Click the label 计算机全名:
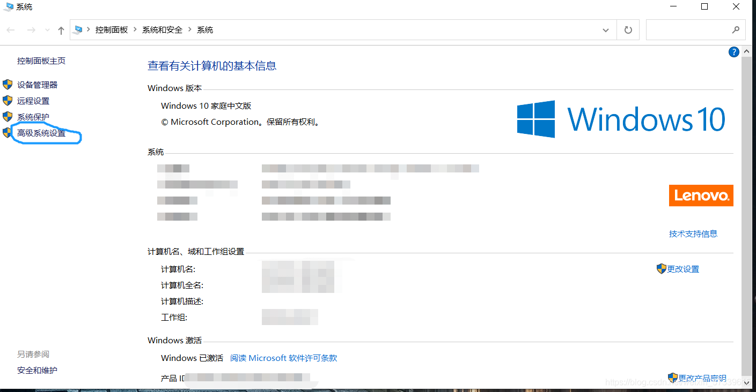The image size is (756, 392). click(x=182, y=285)
